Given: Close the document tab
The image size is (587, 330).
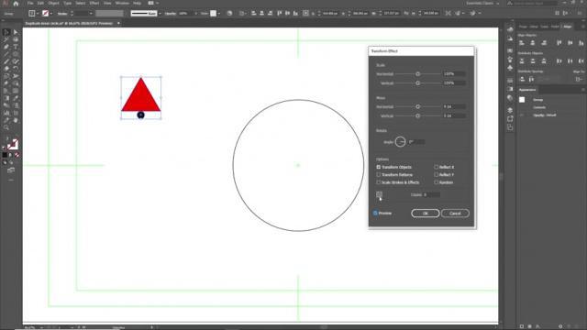Looking at the screenshot, I should (x=118, y=23).
